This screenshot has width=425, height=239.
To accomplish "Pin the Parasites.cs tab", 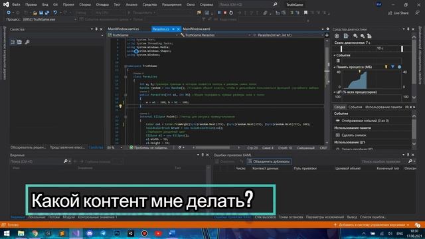I will (x=173, y=29).
